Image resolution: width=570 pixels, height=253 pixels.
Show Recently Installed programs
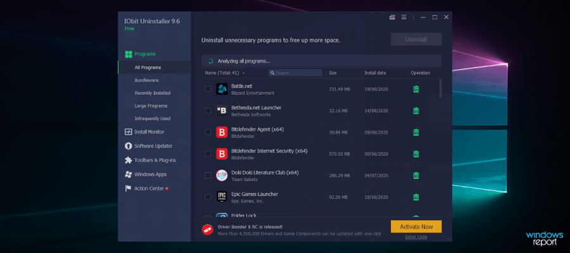[154, 93]
